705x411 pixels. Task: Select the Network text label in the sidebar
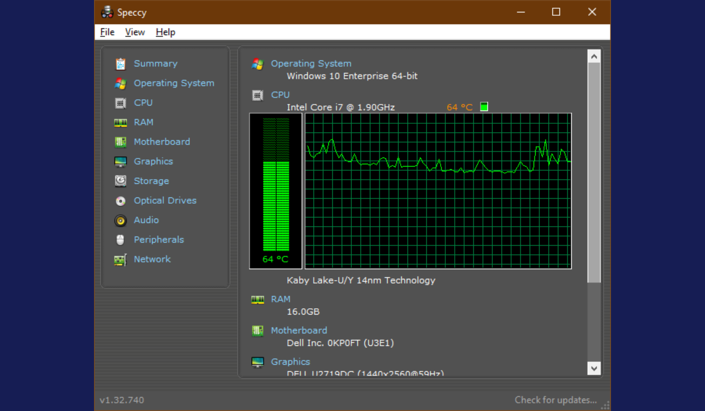[152, 259]
